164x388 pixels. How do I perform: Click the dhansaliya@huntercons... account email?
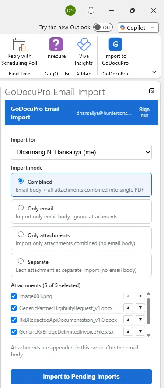coord(104,113)
